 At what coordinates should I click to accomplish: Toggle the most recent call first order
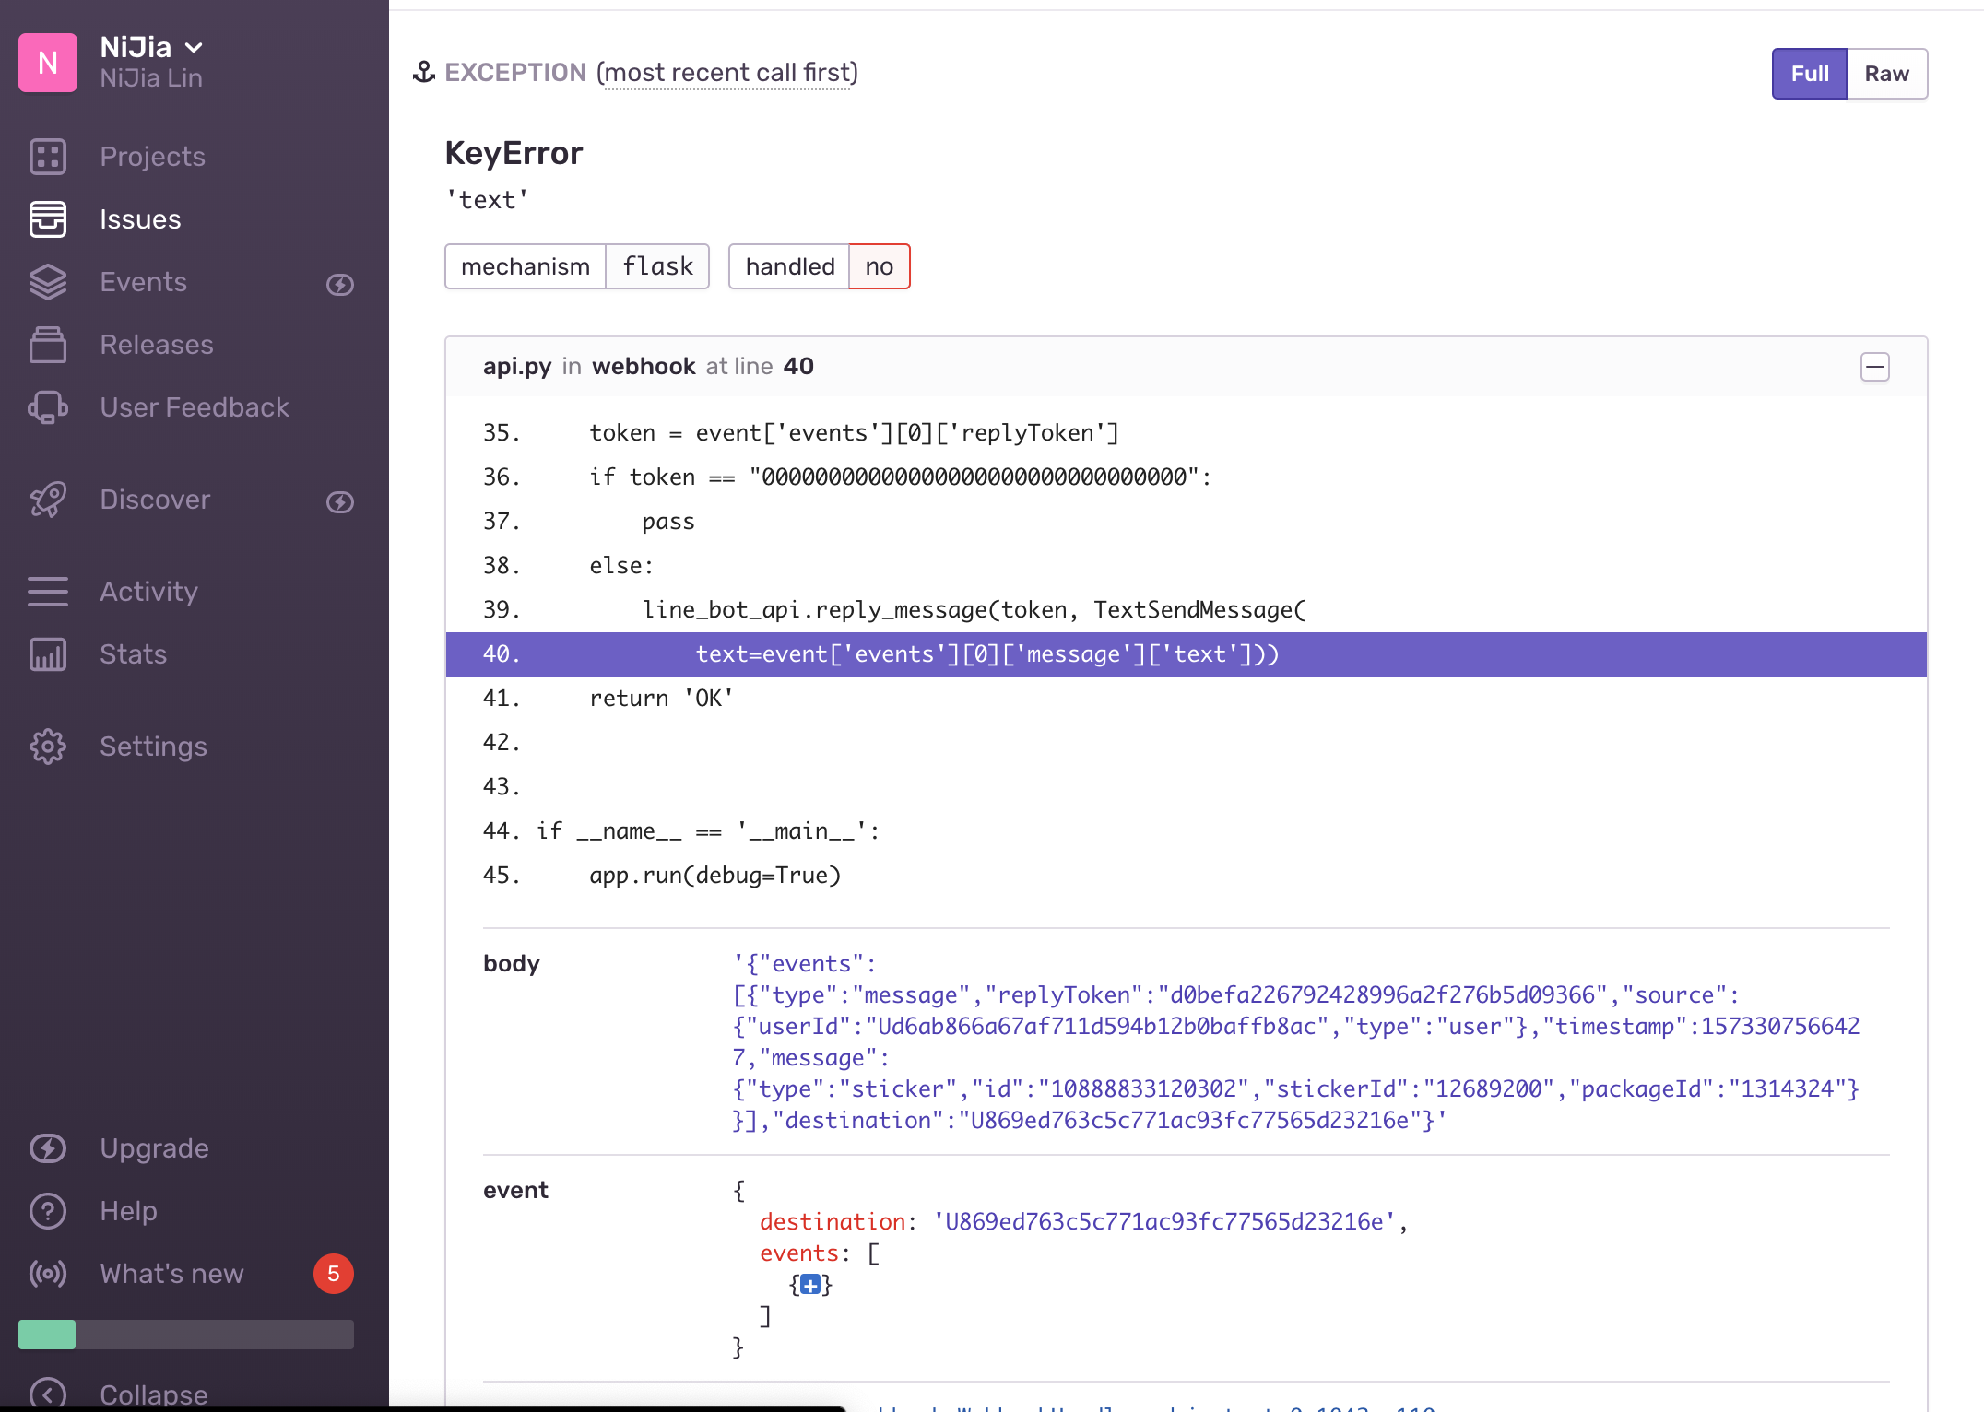click(726, 73)
